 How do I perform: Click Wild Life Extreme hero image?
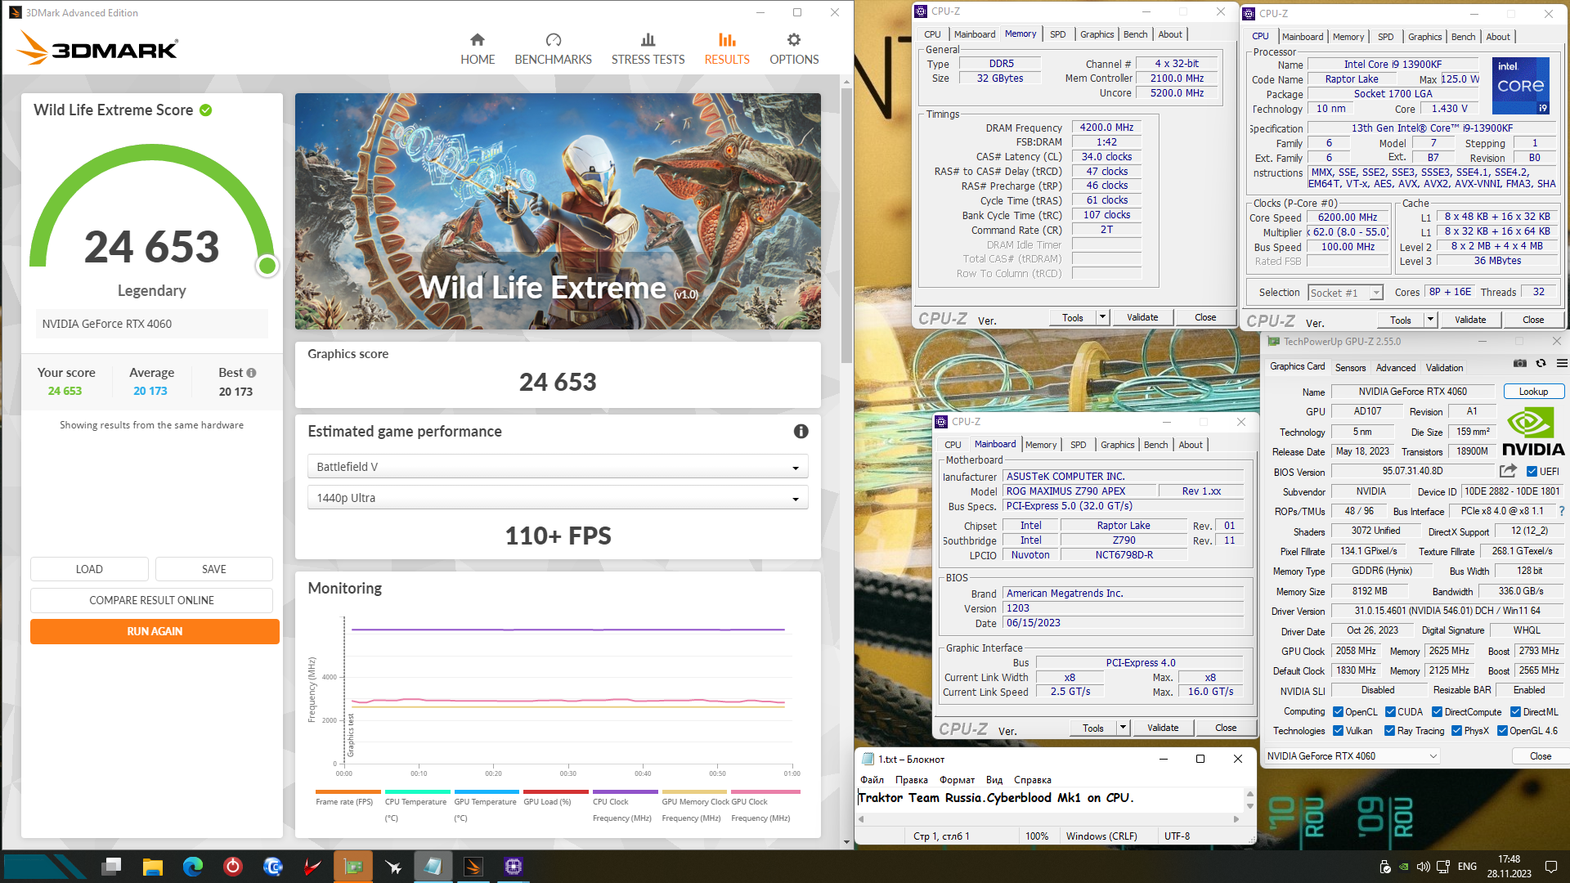[x=558, y=211]
